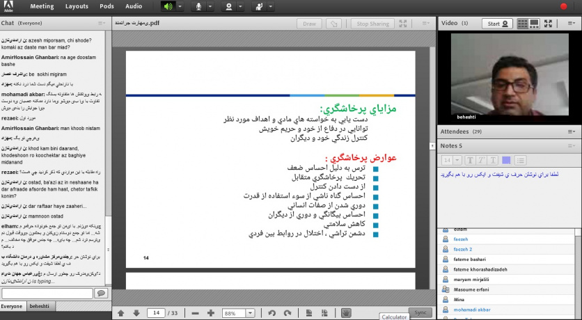582x320 pixels.
Task: Click Start webcam button in Video pod
Action: point(497,24)
